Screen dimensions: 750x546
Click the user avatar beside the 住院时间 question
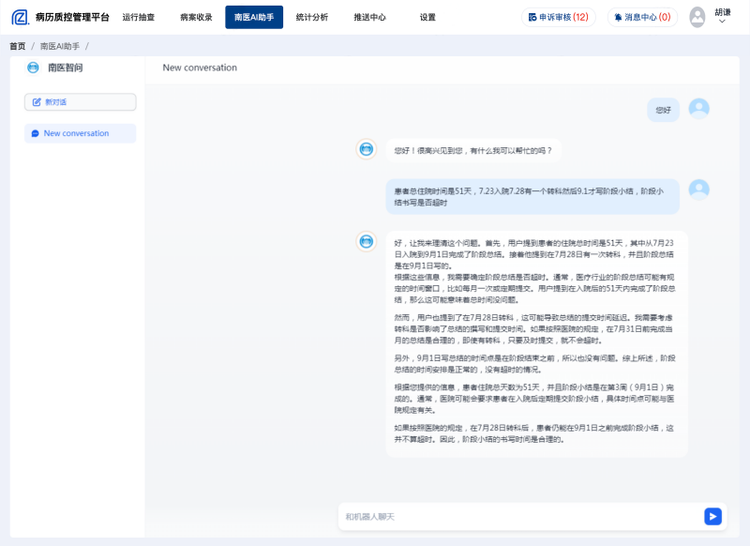pos(698,190)
